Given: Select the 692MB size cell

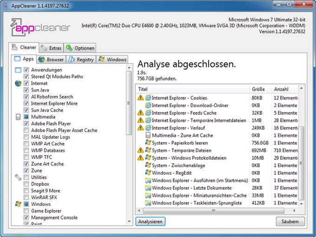Looking at the screenshot, I should point(259,151).
